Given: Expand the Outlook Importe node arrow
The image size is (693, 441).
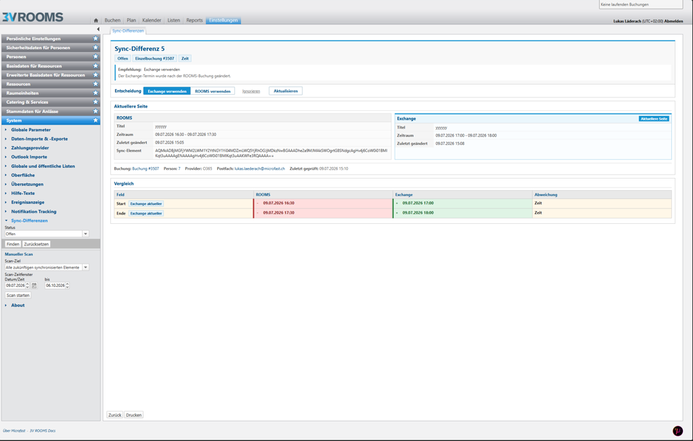Looking at the screenshot, I should 5,157.
